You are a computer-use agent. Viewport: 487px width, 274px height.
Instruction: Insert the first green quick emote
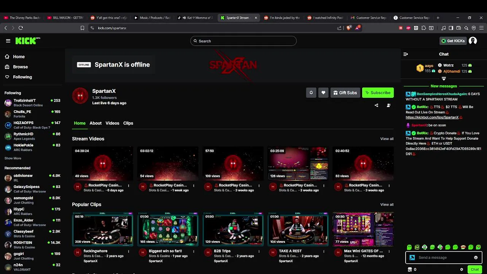click(409, 247)
